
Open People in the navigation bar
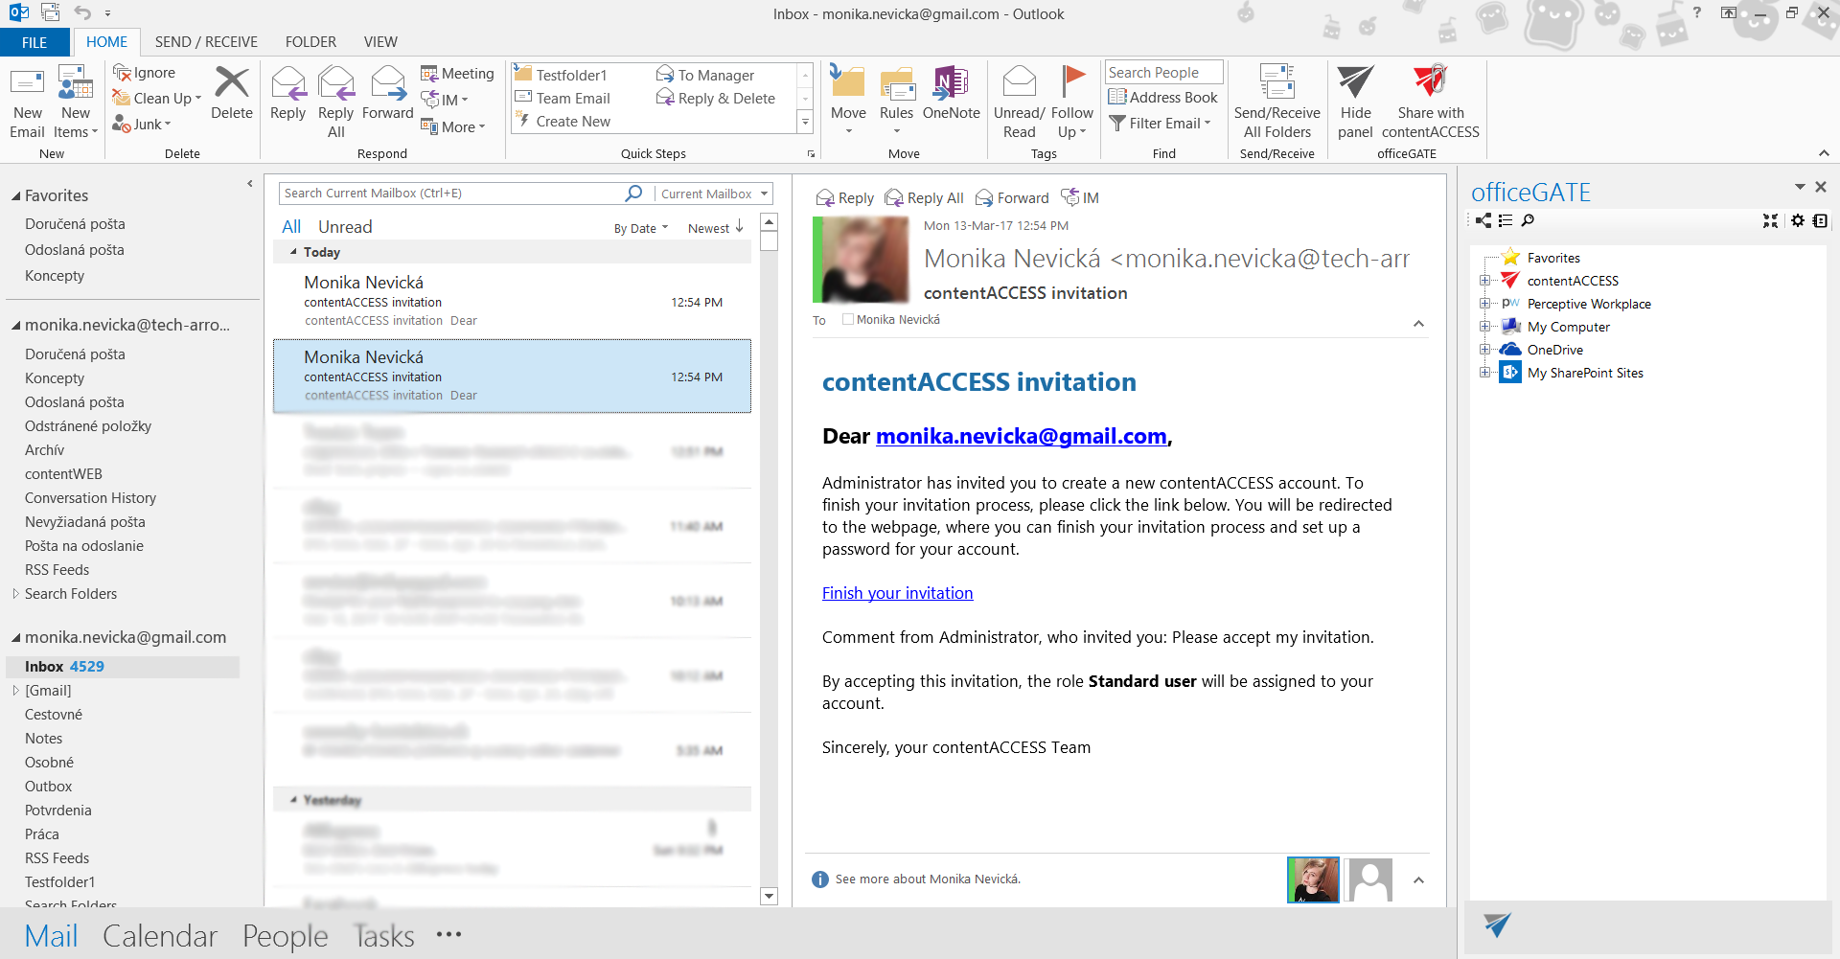pyautogui.click(x=286, y=936)
